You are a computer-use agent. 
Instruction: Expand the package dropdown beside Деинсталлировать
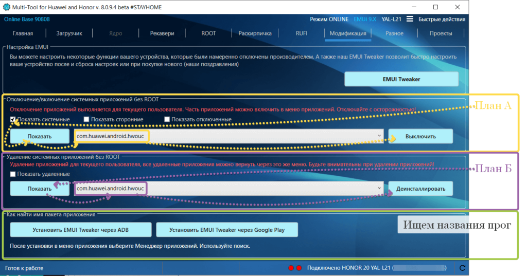tap(380, 189)
